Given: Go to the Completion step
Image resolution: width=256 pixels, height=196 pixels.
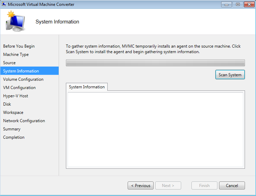Looking at the screenshot, I should point(14,137).
